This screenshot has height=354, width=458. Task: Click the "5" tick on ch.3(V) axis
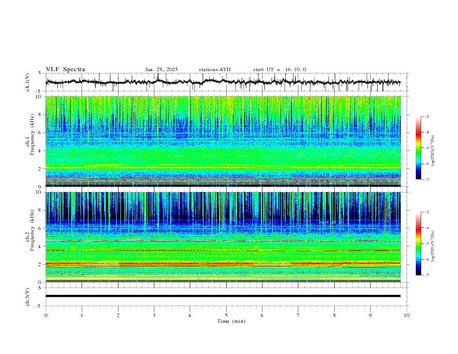tap(40, 287)
